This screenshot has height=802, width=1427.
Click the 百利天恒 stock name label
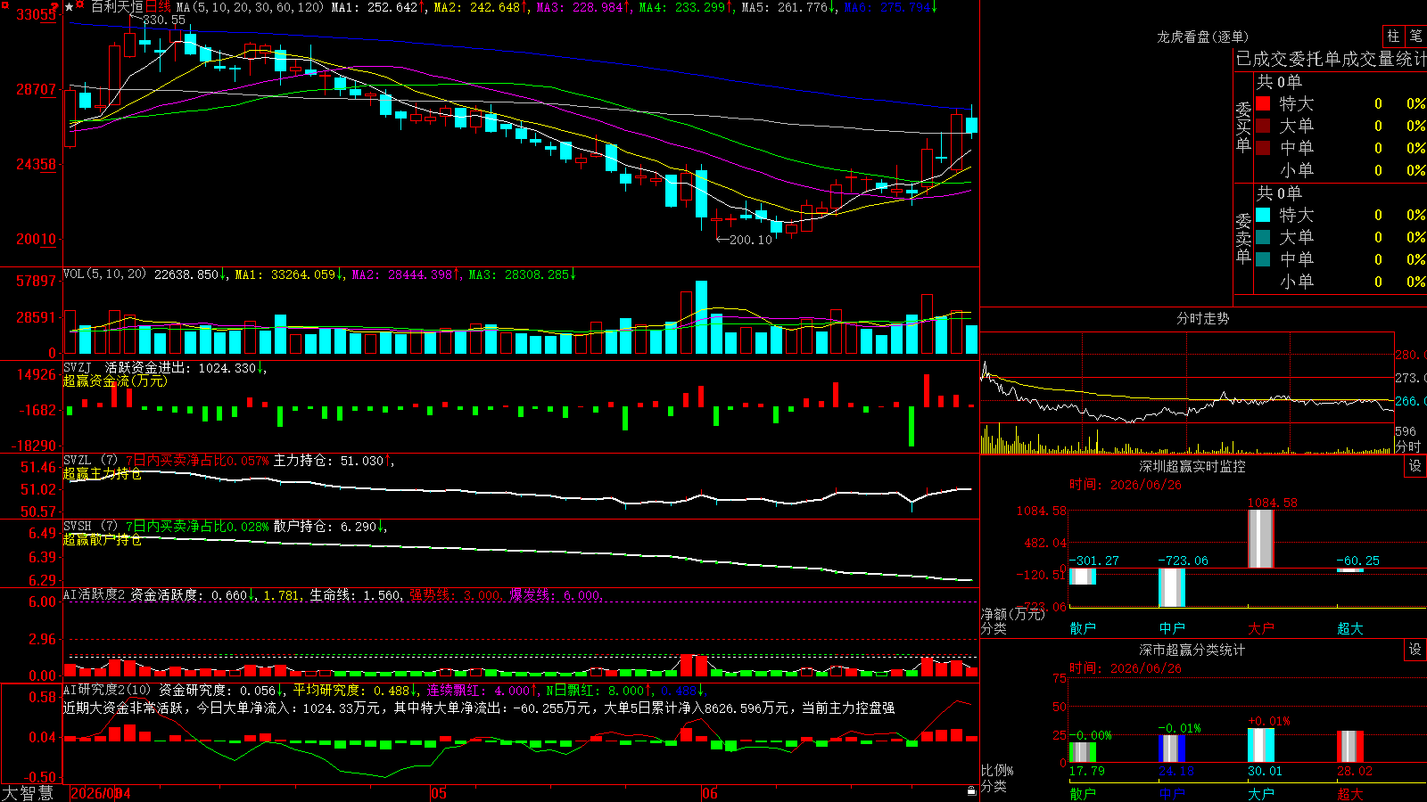tap(117, 6)
